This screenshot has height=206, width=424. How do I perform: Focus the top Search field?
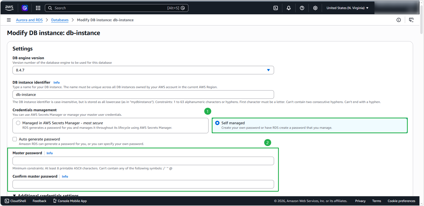point(117,8)
